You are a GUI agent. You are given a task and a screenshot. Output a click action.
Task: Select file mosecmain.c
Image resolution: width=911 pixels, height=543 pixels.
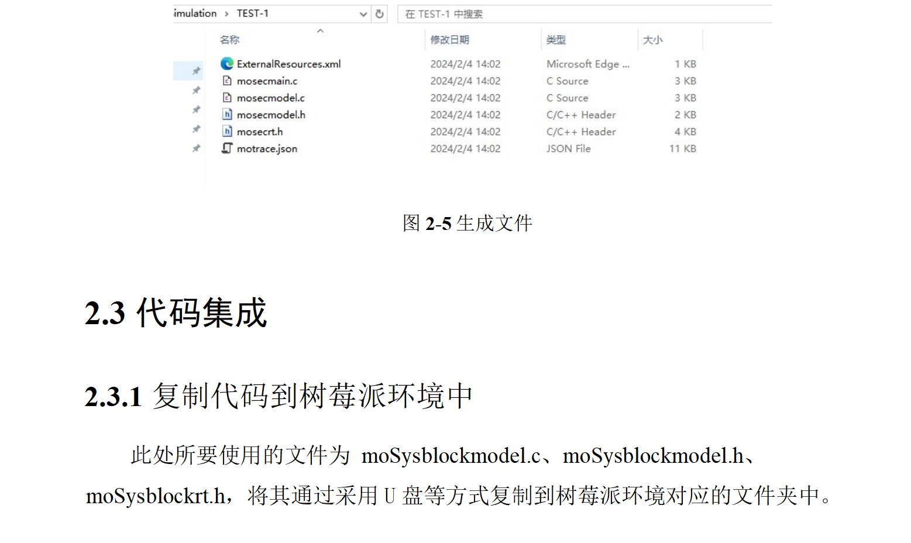point(267,81)
